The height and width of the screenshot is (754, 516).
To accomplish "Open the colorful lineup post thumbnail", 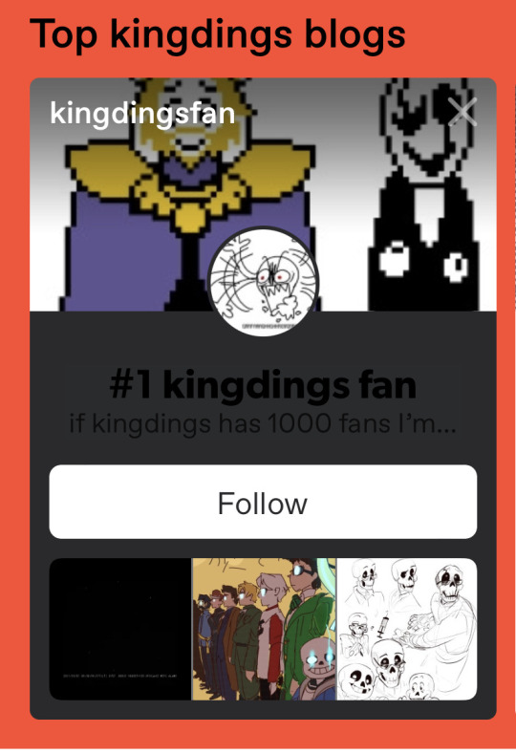I will 264,629.
